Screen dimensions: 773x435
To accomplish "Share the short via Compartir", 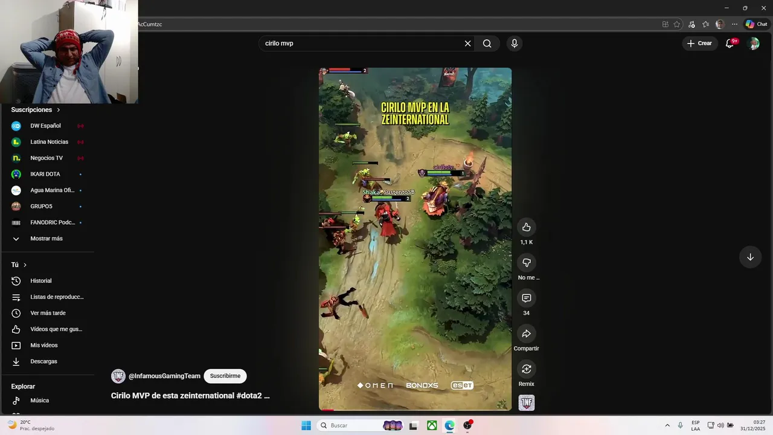I will point(527,333).
